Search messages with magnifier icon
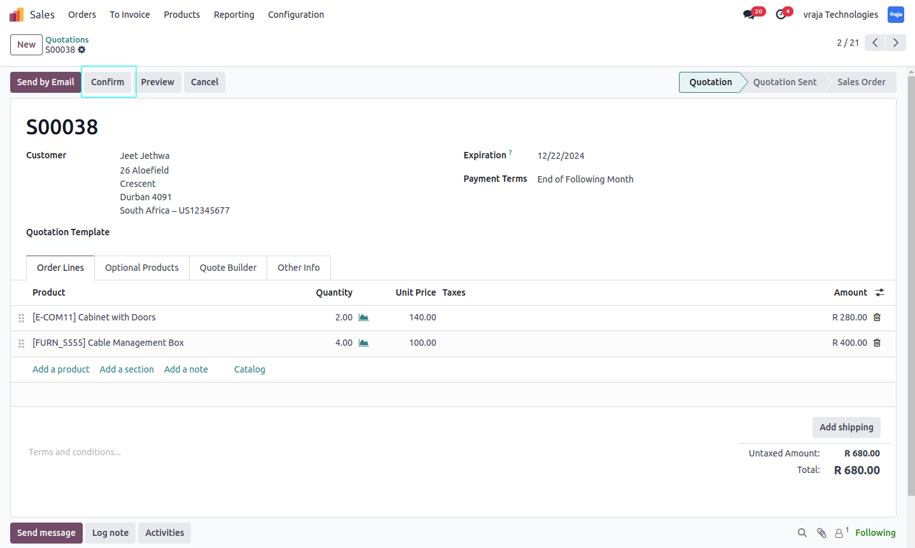This screenshot has height=548, width=915. click(802, 533)
